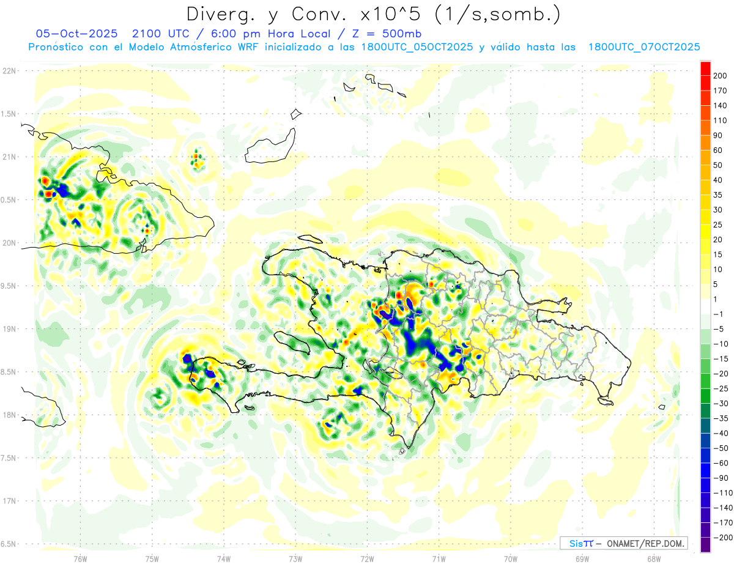Viewport: 734px width, 567px height.
Task: Click the latitude label '8.5N'
Action: click(9, 372)
